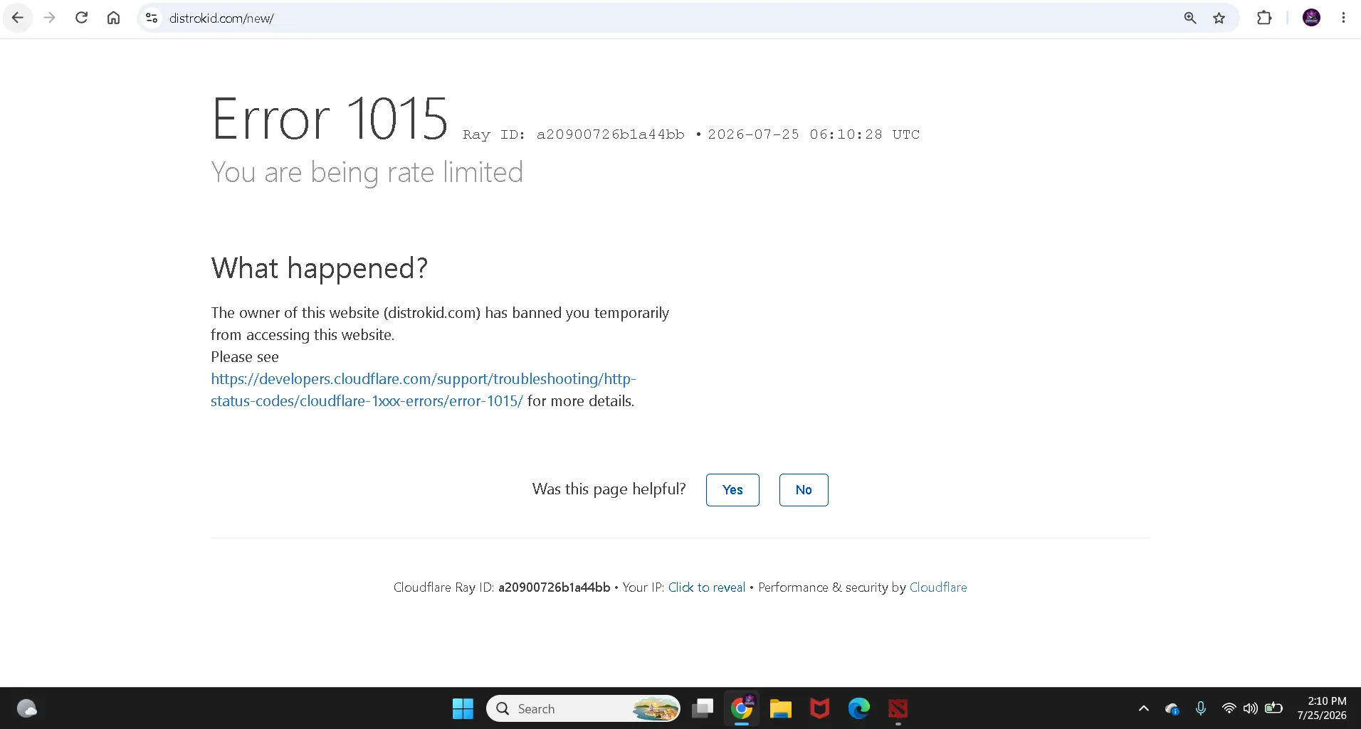
Task: Open the zoom indicator in address bar
Action: 1190,18
